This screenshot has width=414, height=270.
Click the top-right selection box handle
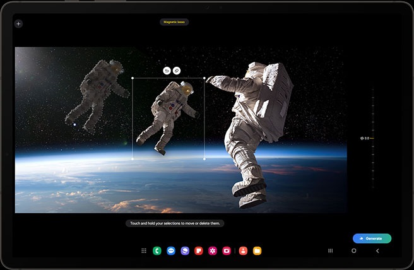click(204, 78)
